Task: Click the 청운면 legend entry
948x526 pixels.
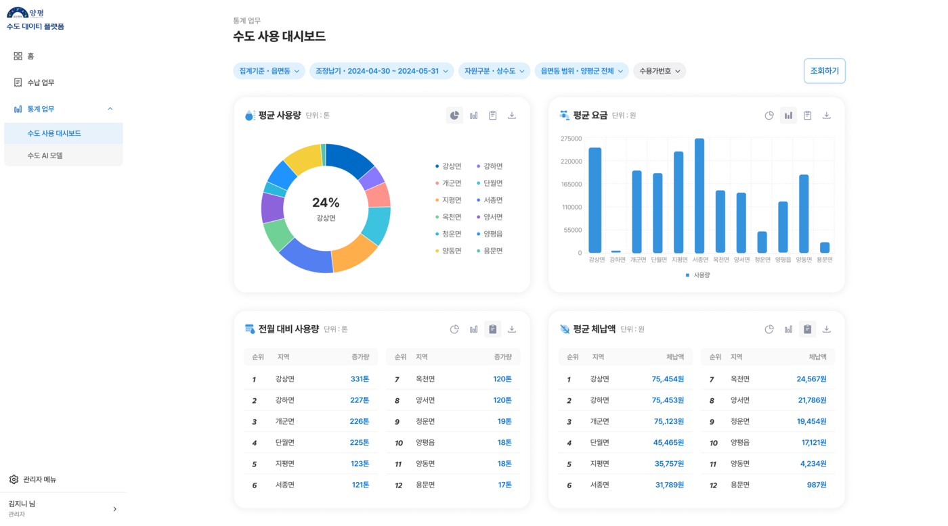Action: pyautogui.click(x=448, y=234)
